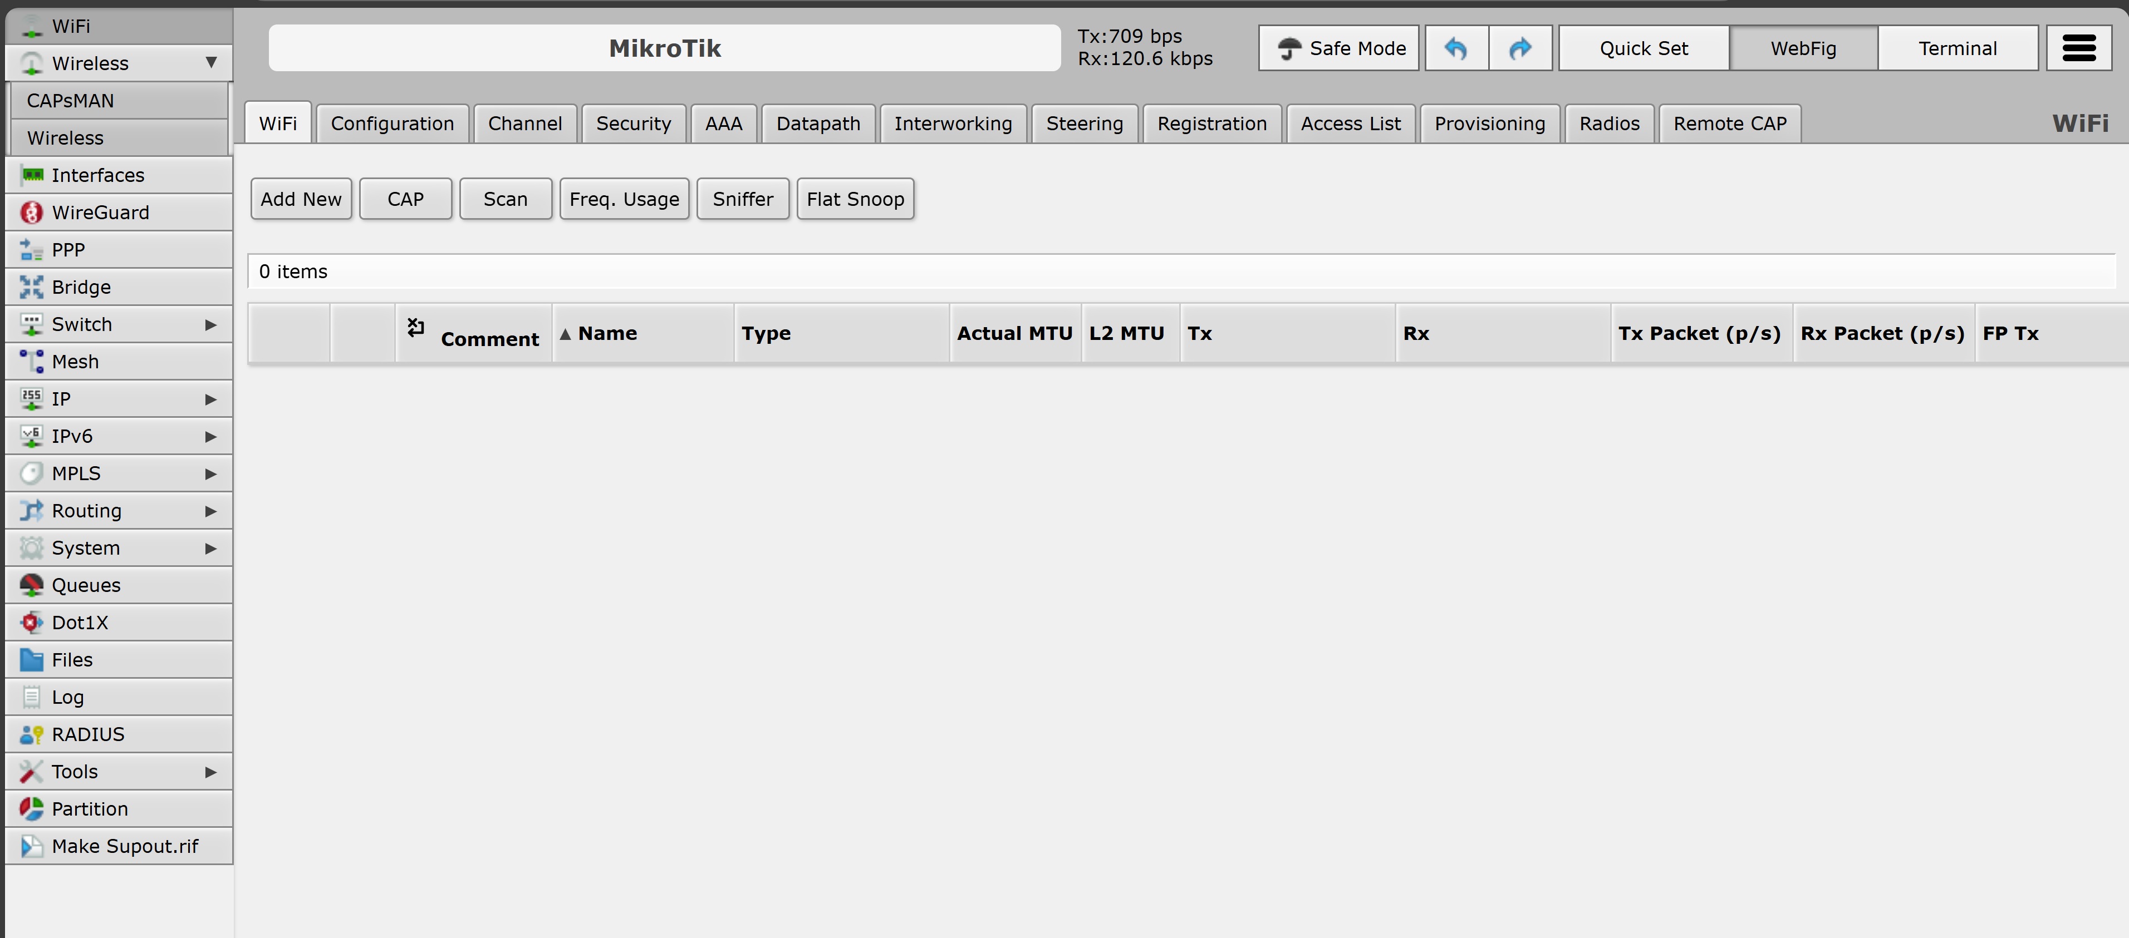Switch to the Configuration tab
This screenshot has width=2129, height=938.
coord(393,124)
